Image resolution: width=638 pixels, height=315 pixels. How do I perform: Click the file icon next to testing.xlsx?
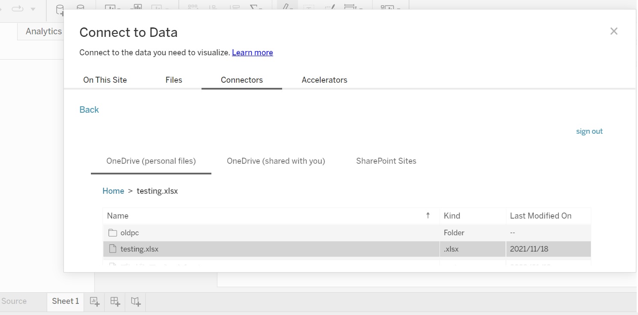click(112, 249)
